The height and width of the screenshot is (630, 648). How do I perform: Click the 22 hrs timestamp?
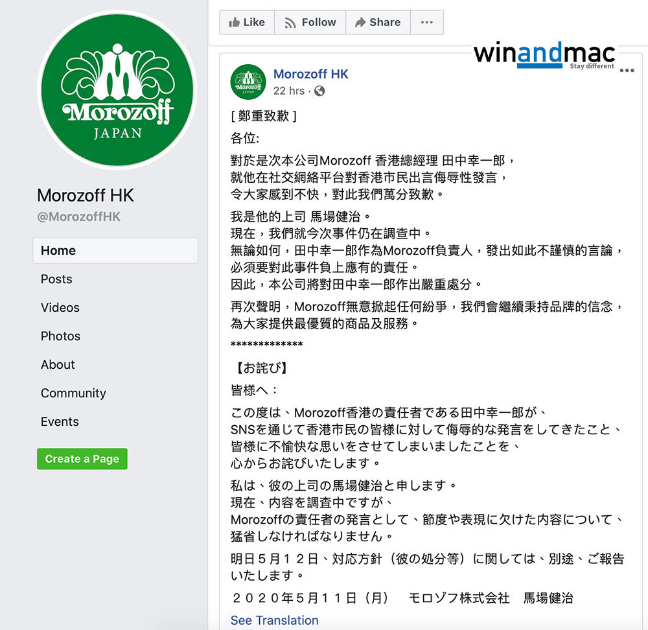pyautogui.click(x=289, y=91)
